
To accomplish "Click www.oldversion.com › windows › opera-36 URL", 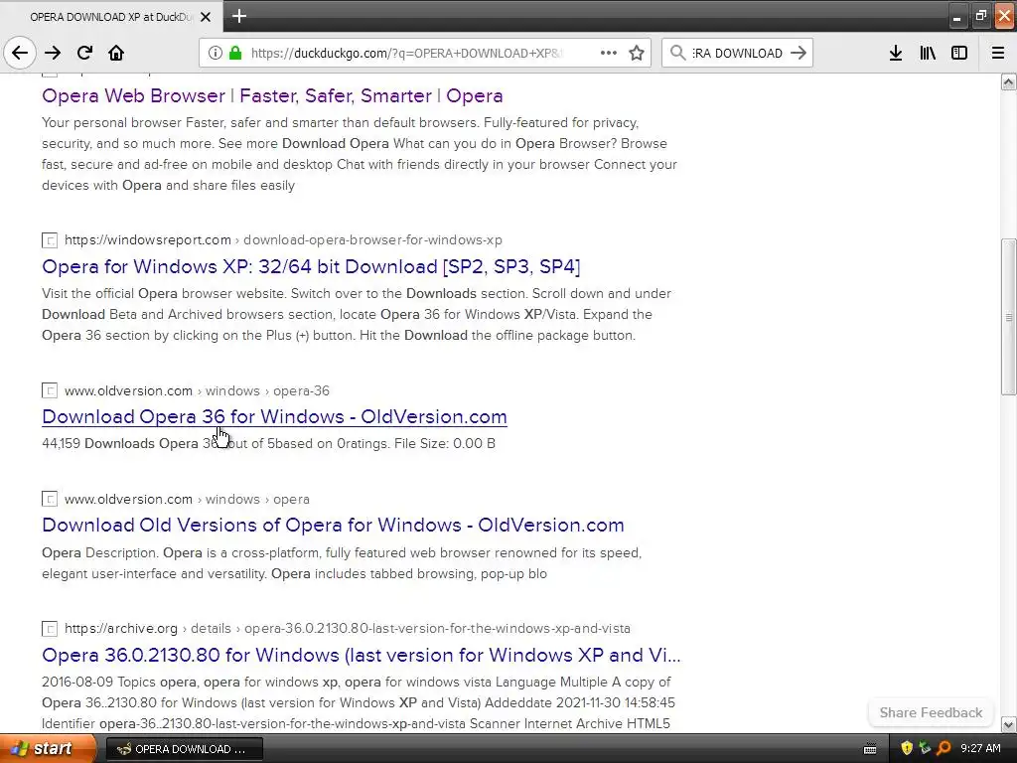I will click(198, 390).
